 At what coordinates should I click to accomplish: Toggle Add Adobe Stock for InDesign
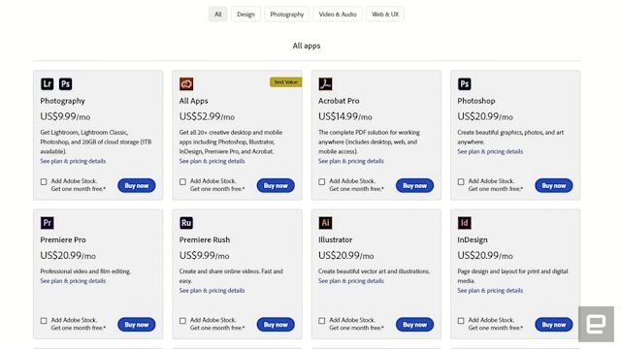(461, 321)
